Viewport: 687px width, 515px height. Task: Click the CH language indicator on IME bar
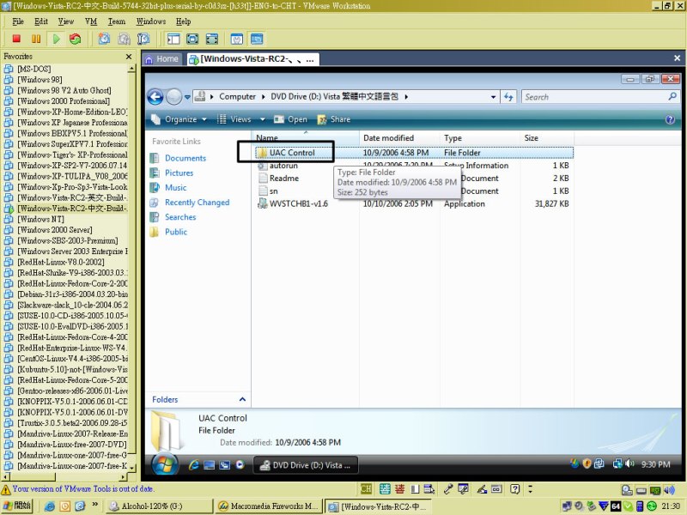366,488
